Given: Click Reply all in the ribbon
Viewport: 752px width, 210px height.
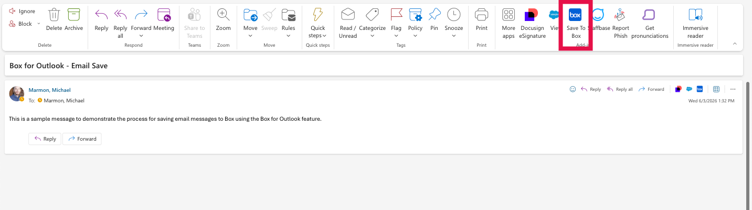Looking at the screenshot, I should tap(120, 24).
